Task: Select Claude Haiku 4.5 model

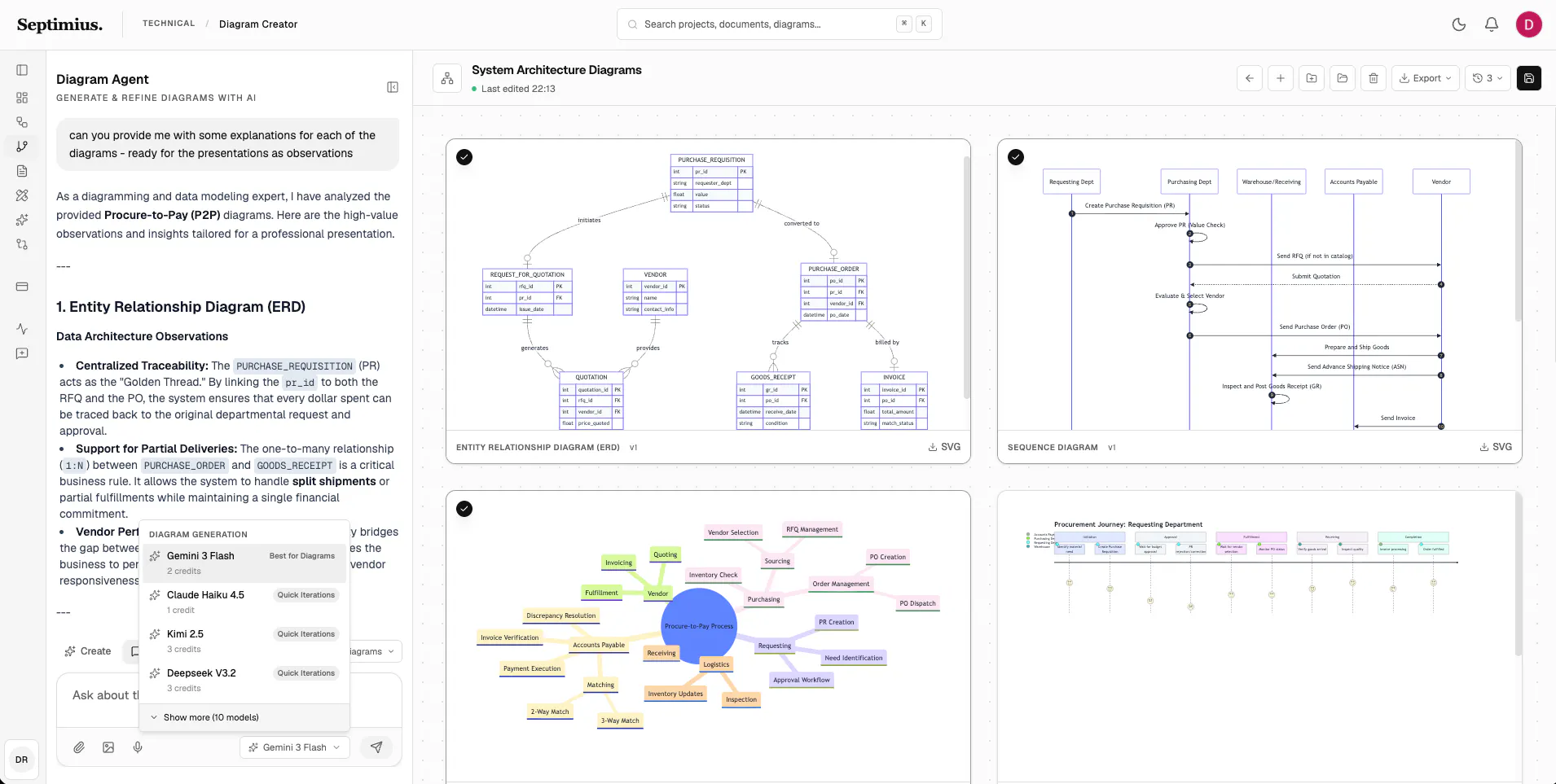Action: (244, 602)
